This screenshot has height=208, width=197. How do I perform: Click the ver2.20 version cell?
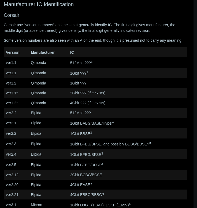pos(12,185)
